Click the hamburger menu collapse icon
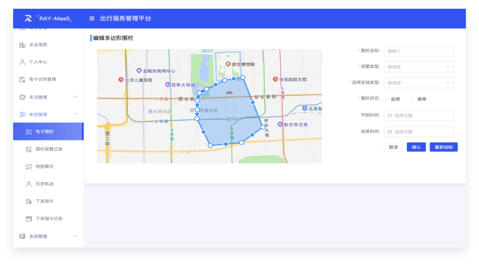 point(92,18)
